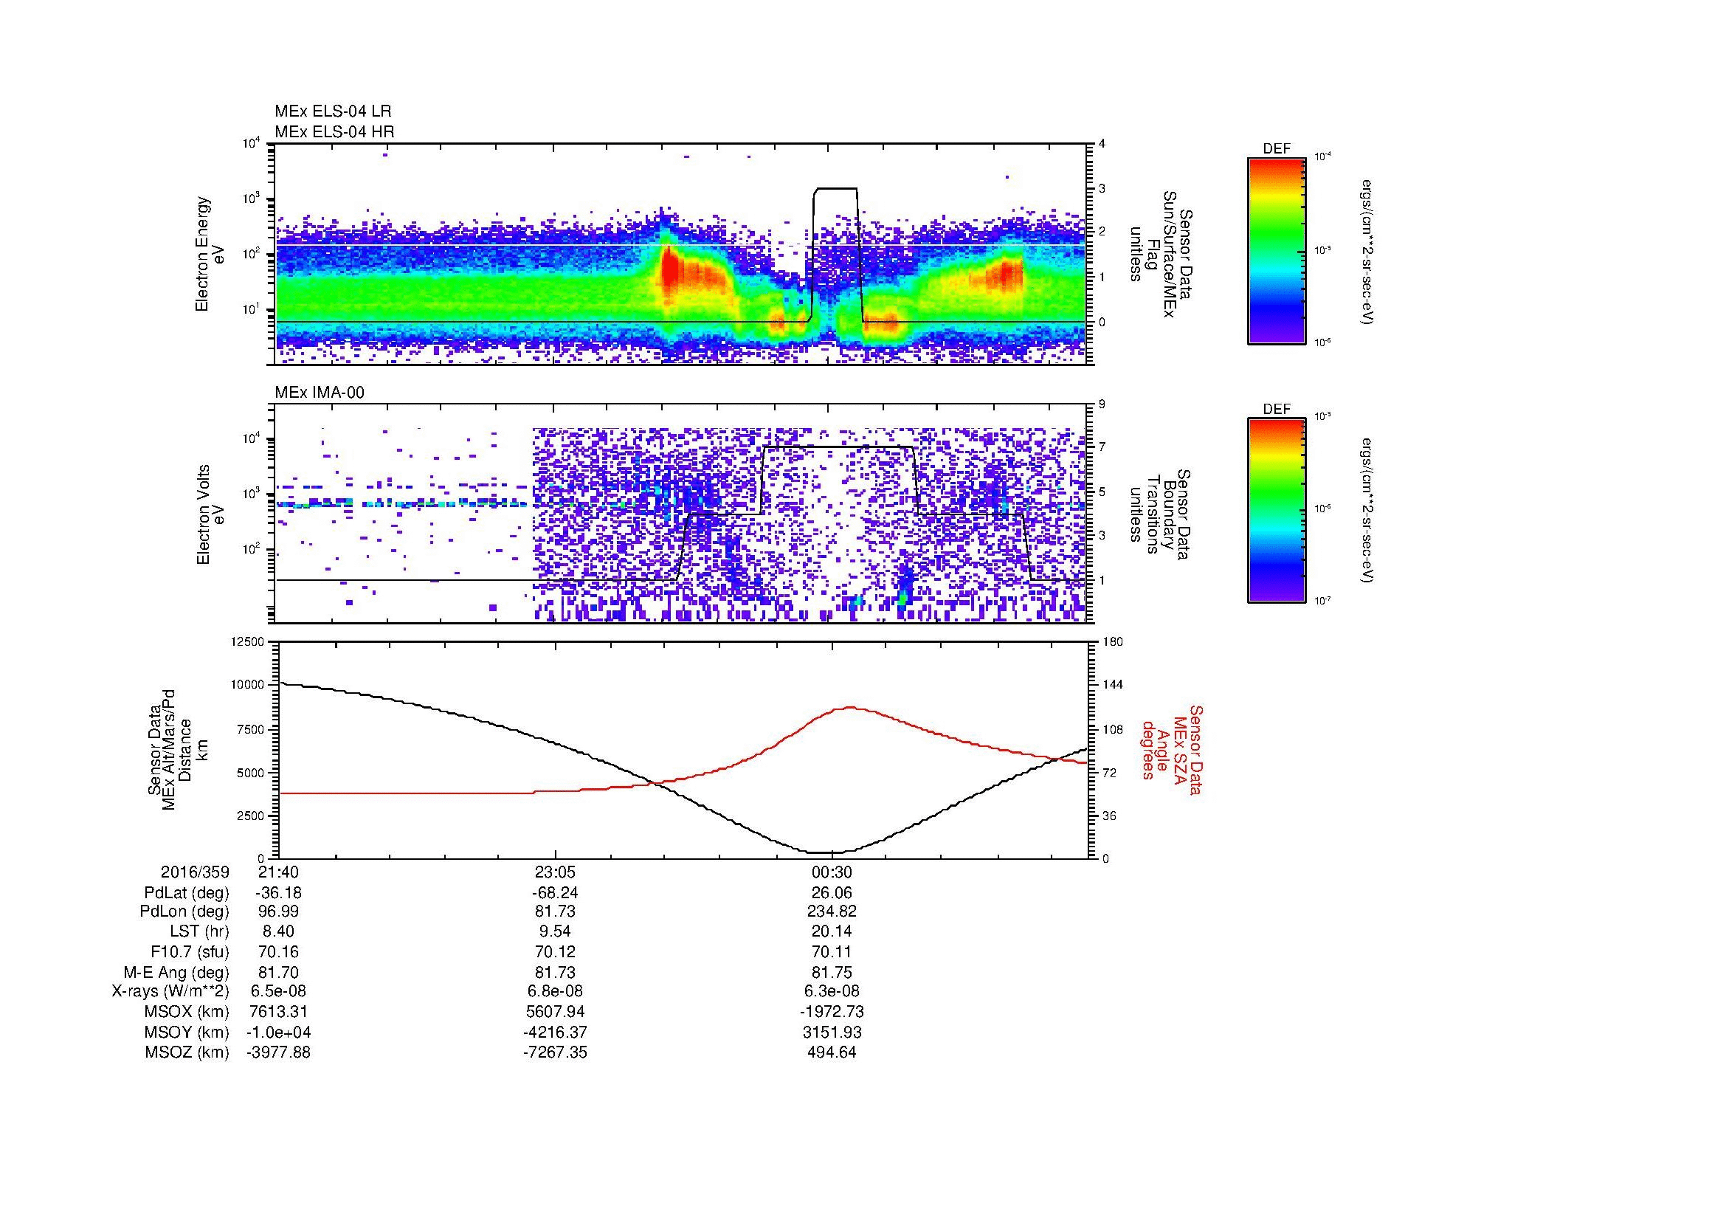Click M-E Ang value 81.75
The image size is (1726, 1220).
(x=832, y=972)
